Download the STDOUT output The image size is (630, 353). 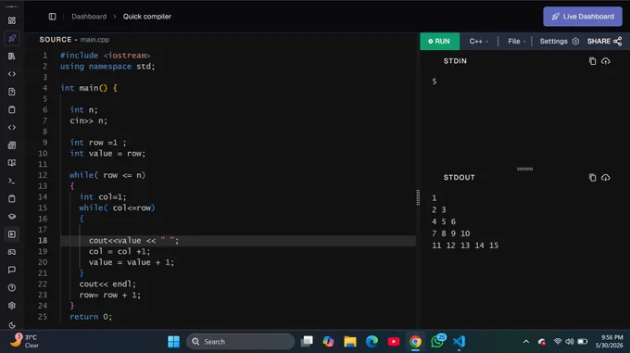pyautogui.click(x=606, y=178)
